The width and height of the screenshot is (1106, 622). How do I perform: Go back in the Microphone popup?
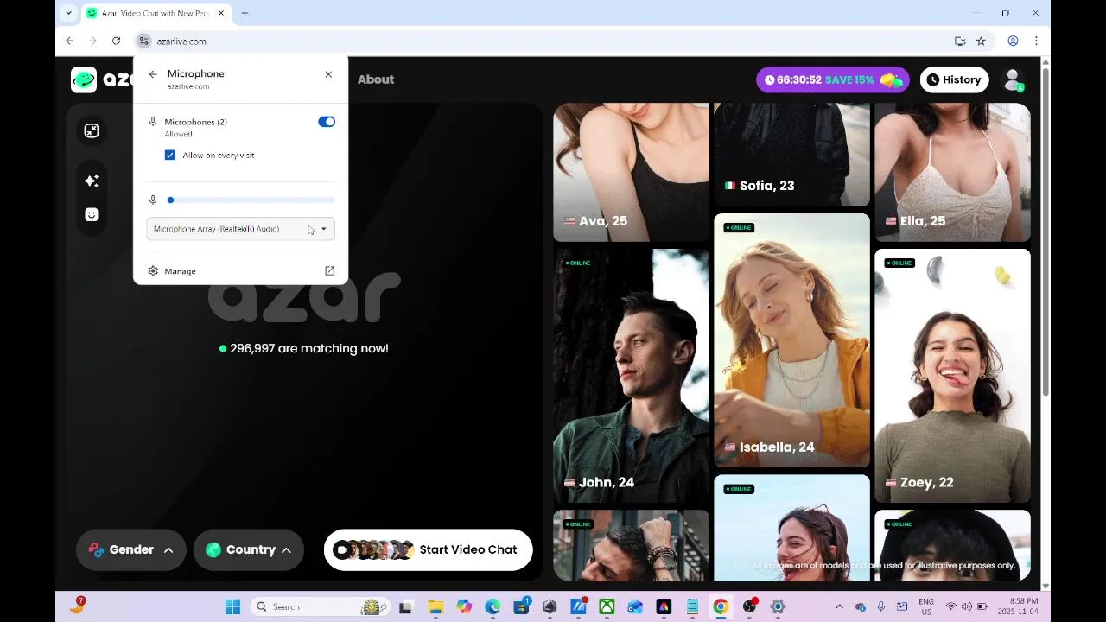(x=153, y=74)
